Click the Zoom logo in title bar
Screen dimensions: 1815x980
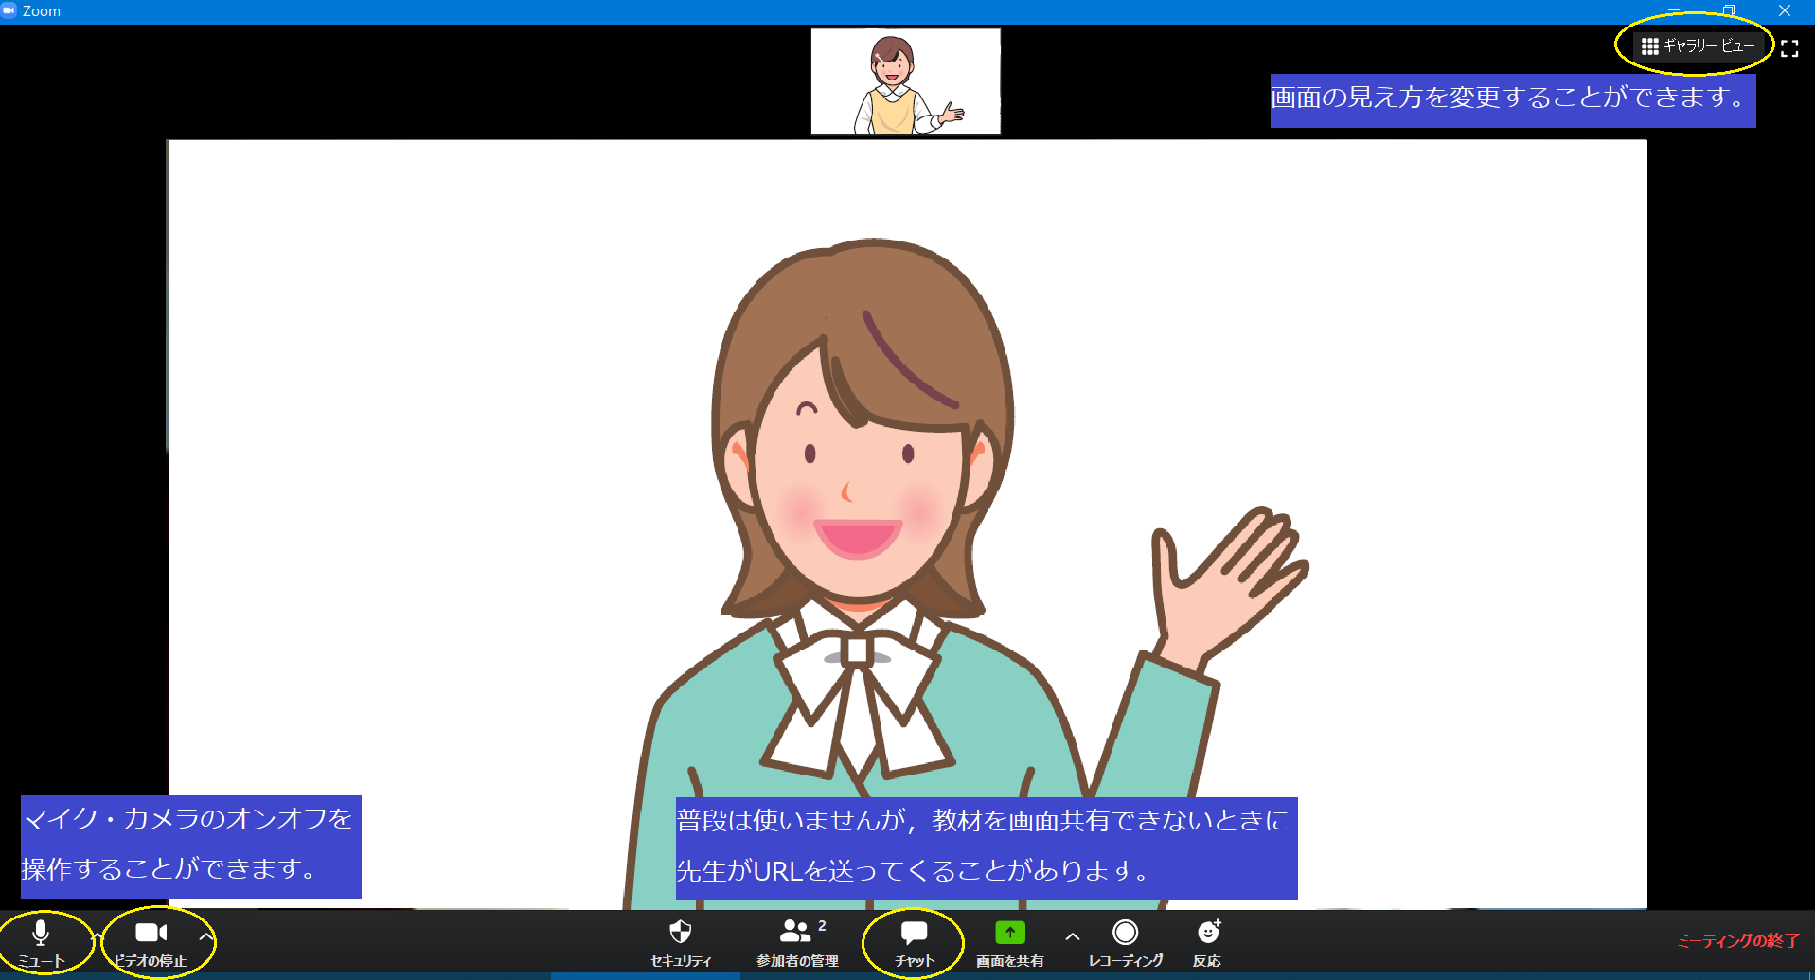(9, 10)
